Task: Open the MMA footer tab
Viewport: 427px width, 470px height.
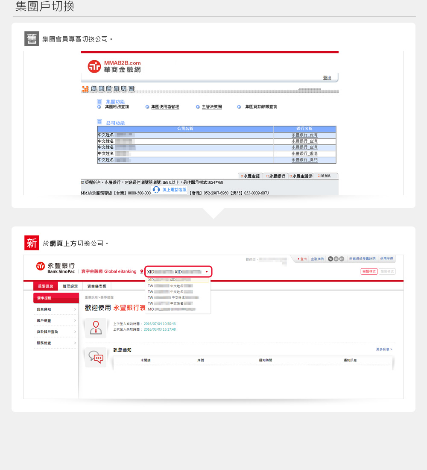Action: point(326,176)
